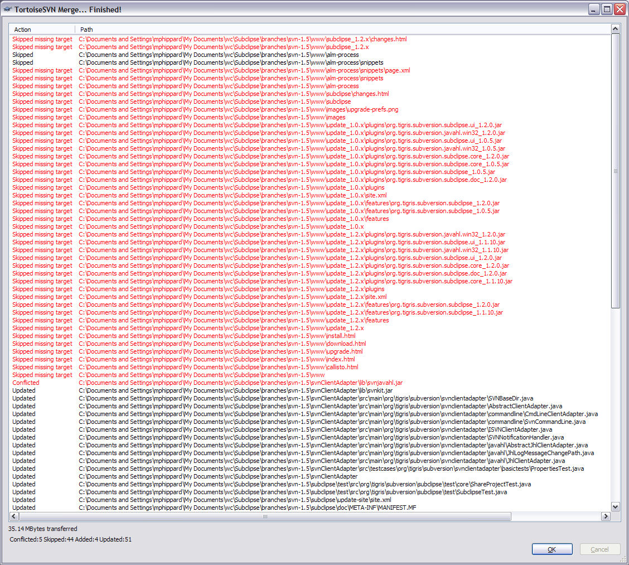
Task: Select the row for www\download.html
Action: [x=309, y=344]
